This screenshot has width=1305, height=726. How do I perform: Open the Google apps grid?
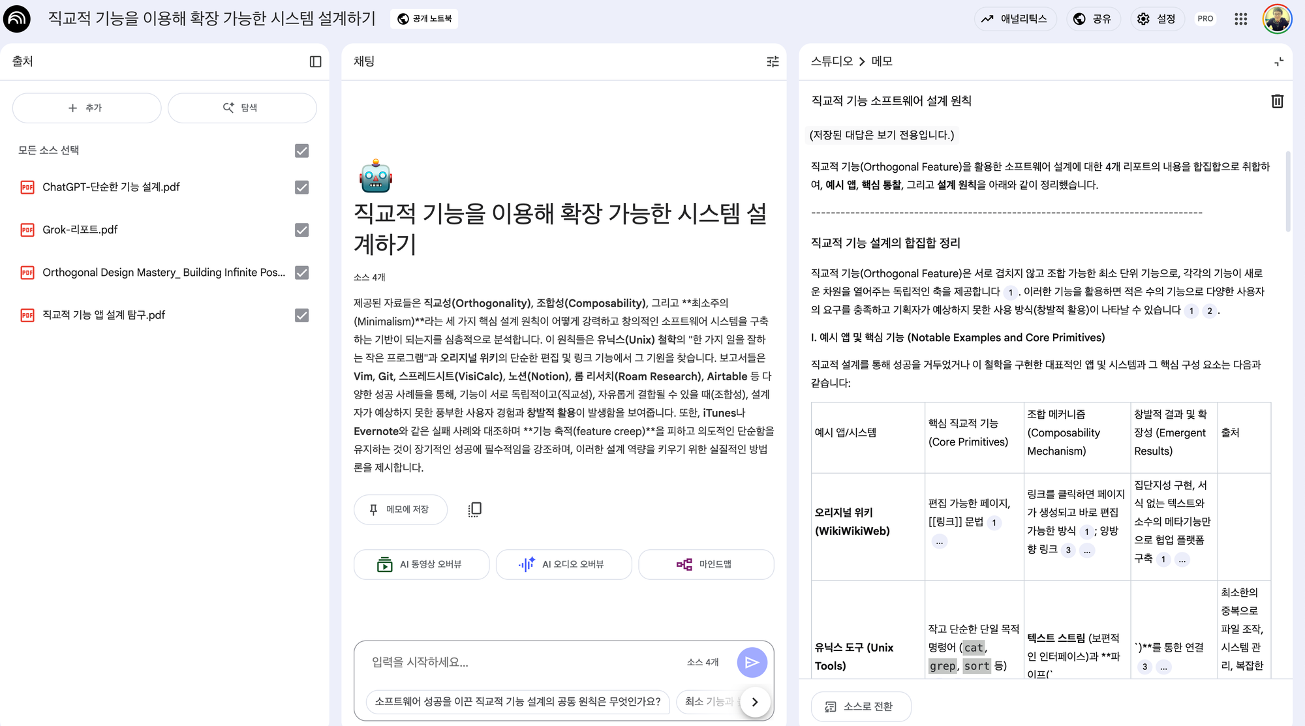coord(1240,19)
